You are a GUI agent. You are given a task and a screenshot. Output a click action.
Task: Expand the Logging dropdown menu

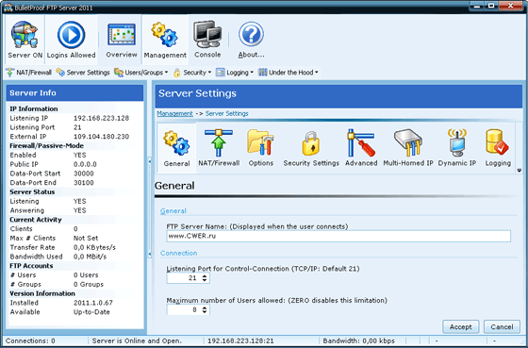pos(235,73)
